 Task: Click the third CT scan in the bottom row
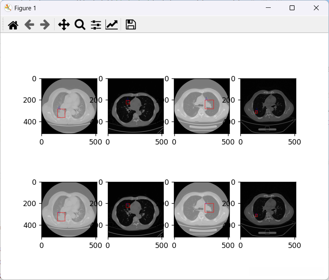[x=202, y=210]
